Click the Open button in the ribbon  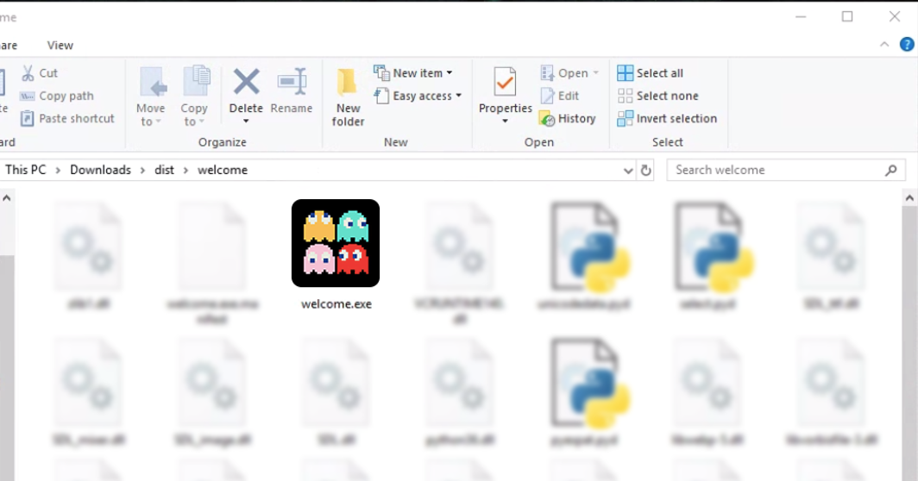564,73
